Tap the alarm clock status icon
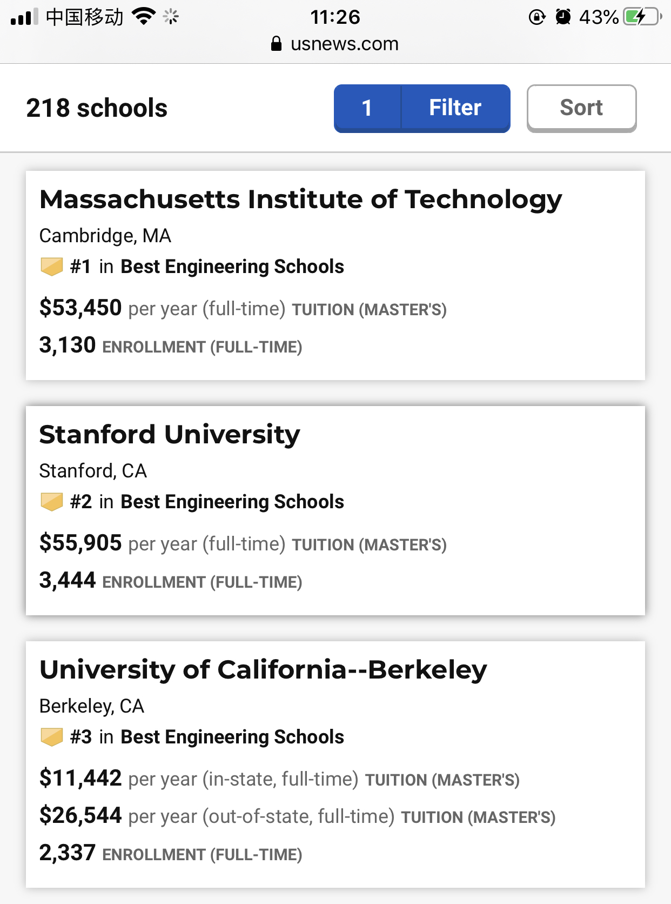This screenshot has height=904, width=671. coord(563,17)
